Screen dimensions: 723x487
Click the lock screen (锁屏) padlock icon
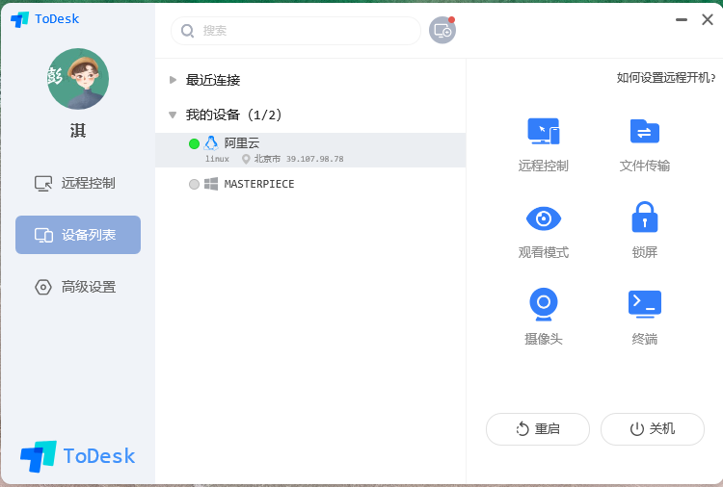645,217
